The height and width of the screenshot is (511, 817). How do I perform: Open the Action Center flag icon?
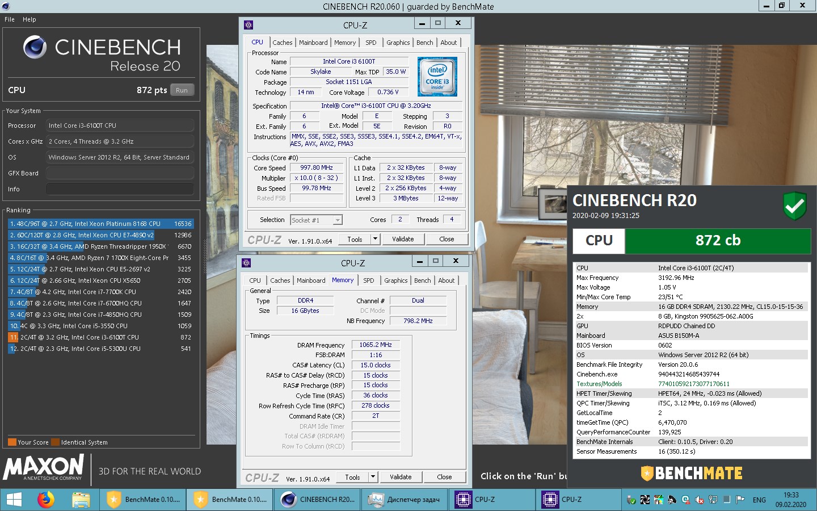(740, 500)
